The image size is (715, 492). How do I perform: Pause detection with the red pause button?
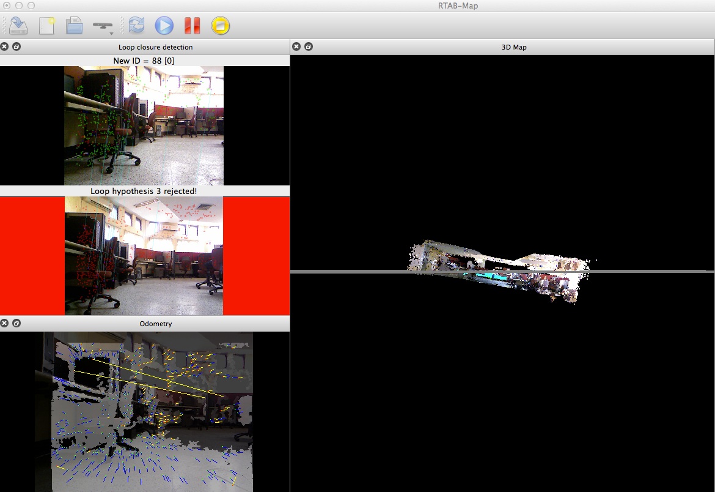[x=192, y=25]
